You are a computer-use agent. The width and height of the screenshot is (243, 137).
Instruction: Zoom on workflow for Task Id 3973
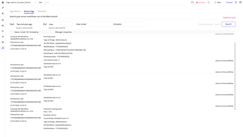click(224, 106)
